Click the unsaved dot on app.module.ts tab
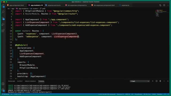 click(42, 5)
